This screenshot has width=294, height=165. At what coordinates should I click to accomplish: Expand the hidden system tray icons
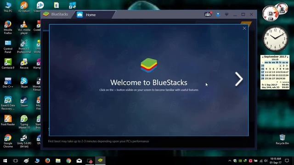pos(230,161)
